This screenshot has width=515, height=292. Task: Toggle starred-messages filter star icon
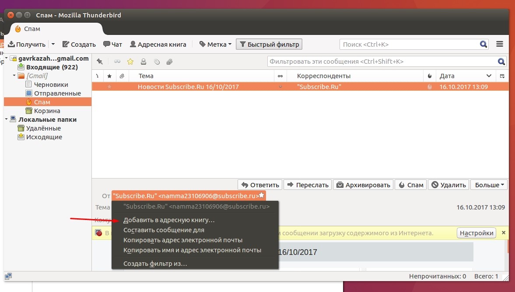(130, 62)
